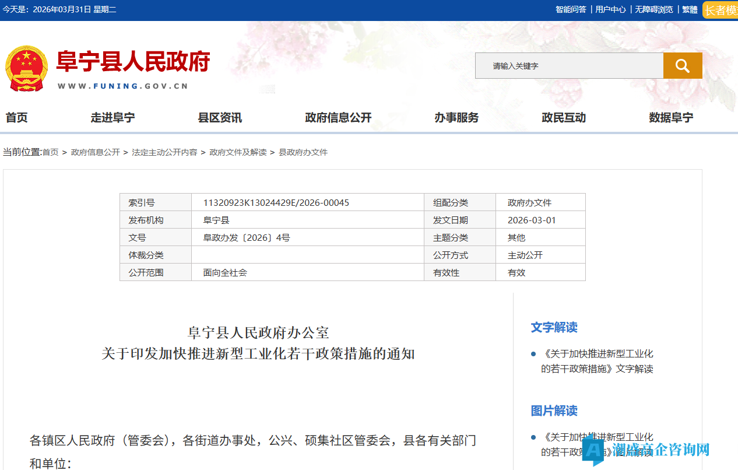Visit 用户中心 user center
The image size is (738, 470).
coord(610,9)
